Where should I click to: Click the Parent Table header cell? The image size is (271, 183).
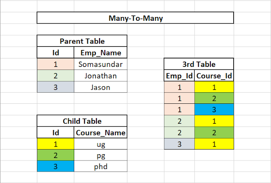pos(82,41)
